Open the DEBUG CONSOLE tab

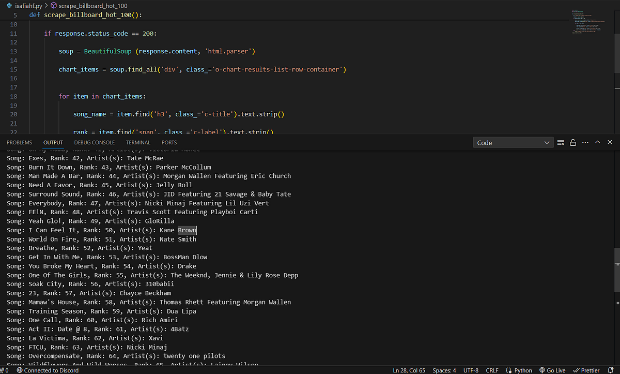point(94,142)
